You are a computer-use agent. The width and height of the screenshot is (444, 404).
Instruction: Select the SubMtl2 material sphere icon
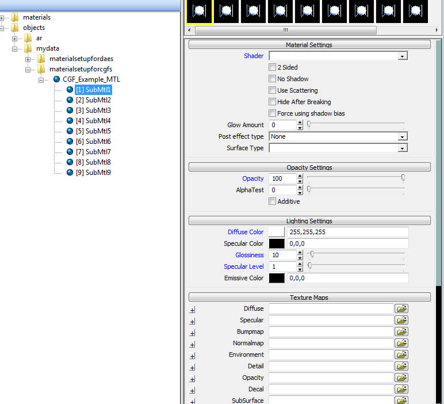click(x=70, y=100)
